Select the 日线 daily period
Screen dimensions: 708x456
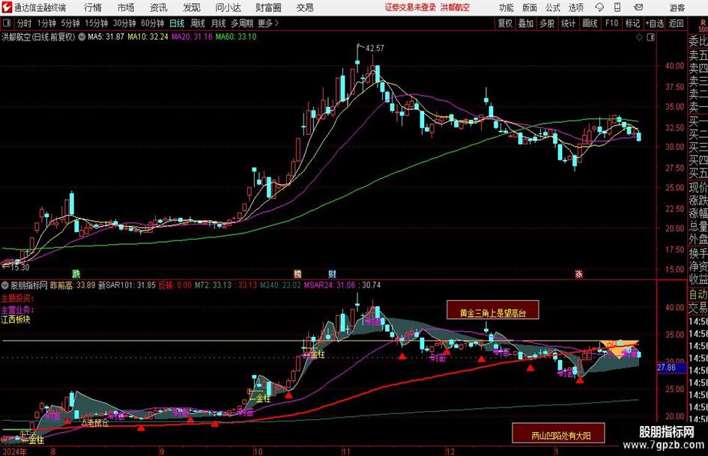click(x=177, y=23)
